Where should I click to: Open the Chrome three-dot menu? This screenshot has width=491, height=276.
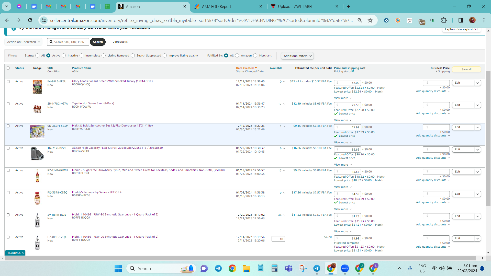[x=484, y=20]
